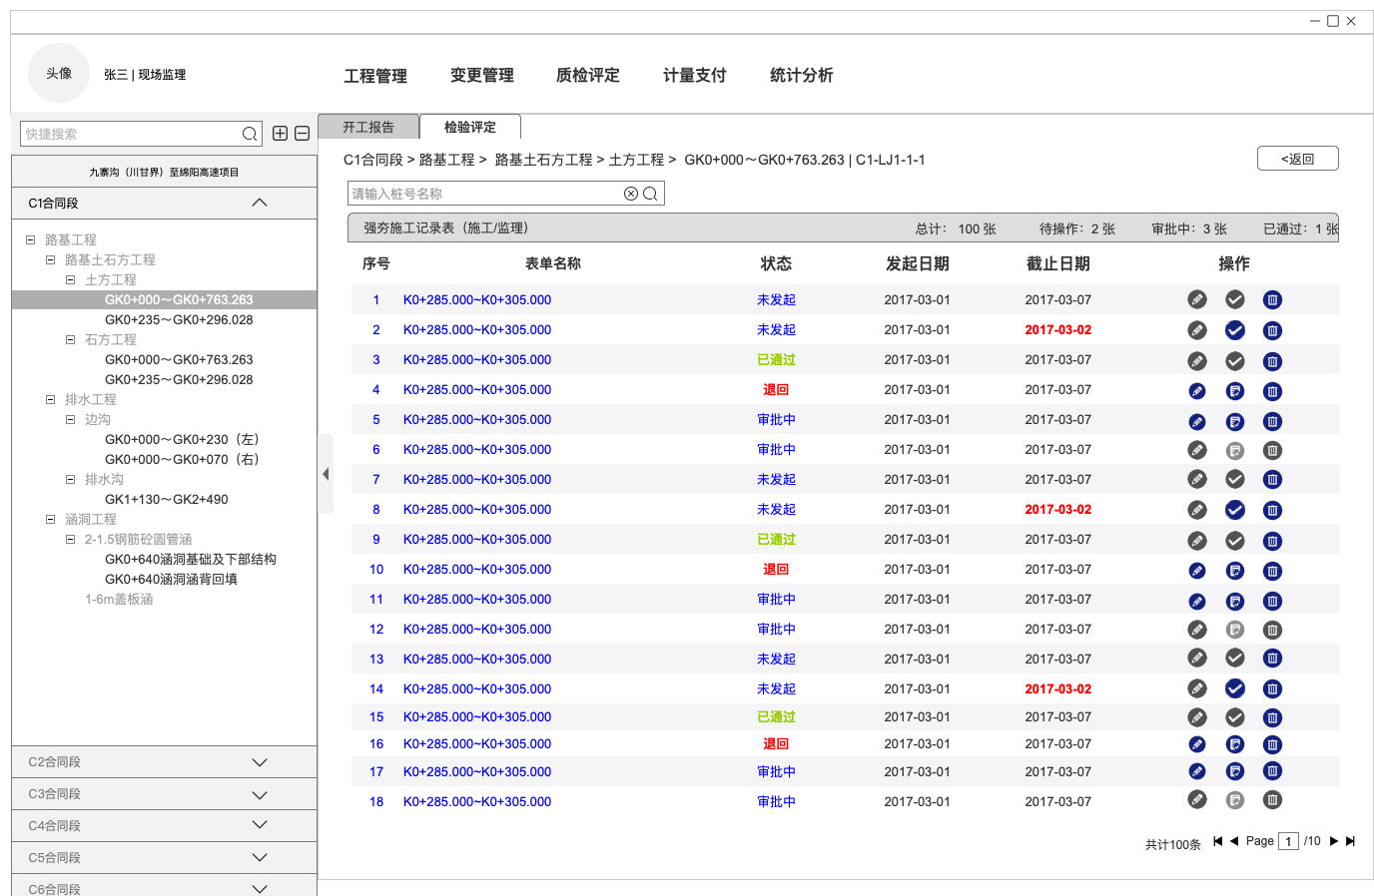Expand the C4合同段 section

(x=260, y=826)
